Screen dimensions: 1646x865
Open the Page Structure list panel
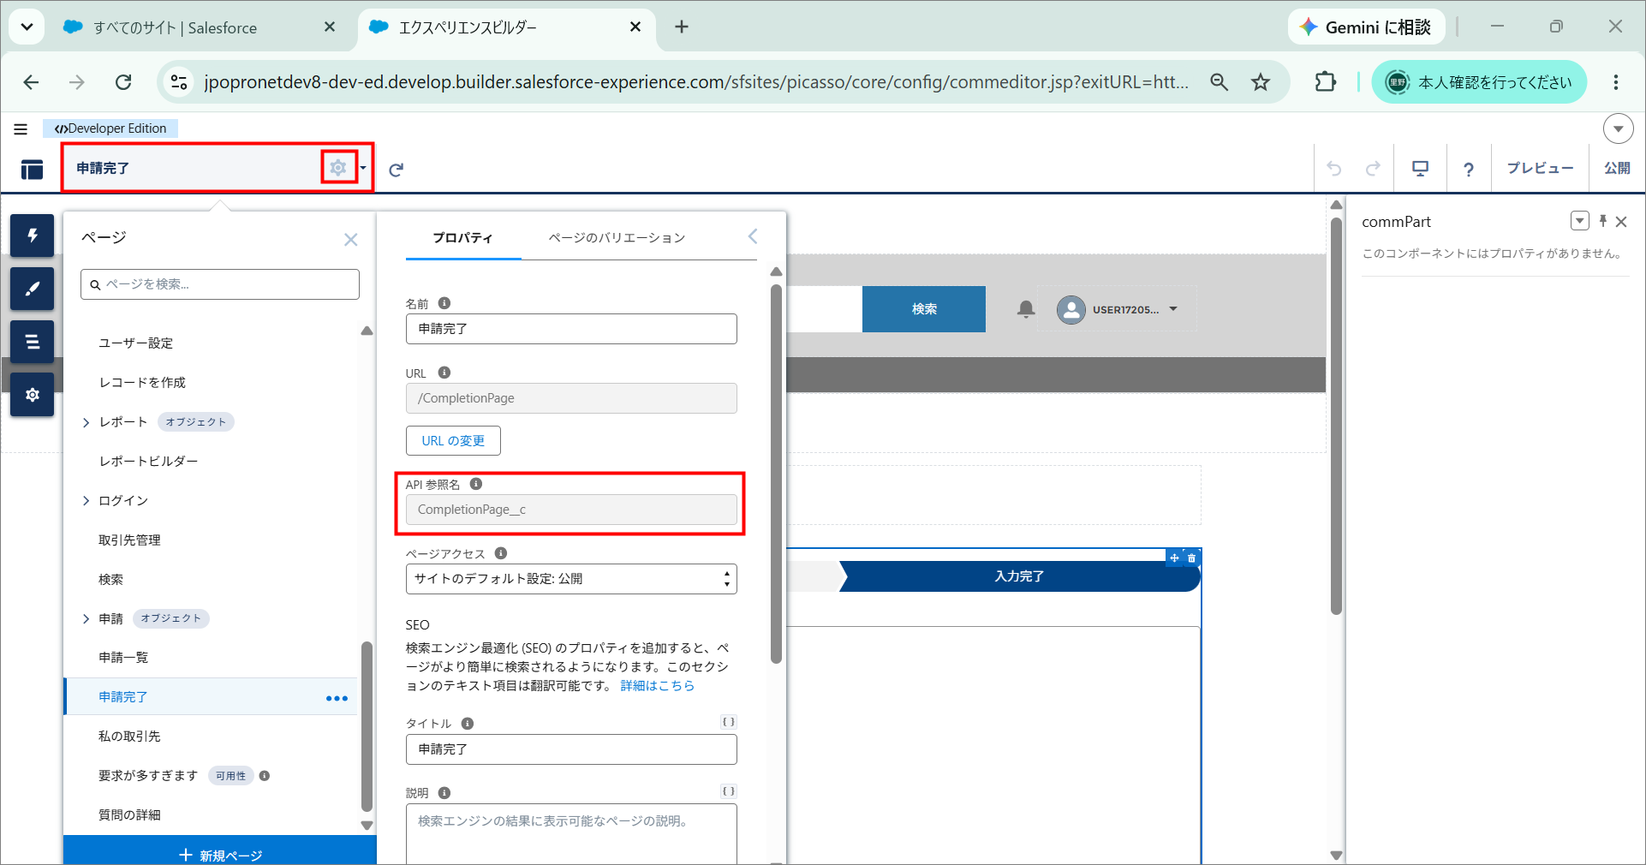pos(33,342)
